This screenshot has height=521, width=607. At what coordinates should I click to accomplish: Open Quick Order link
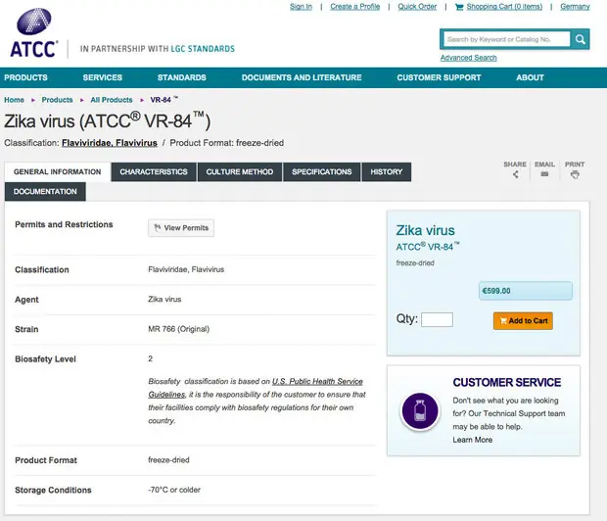click(x=417, y=7)
